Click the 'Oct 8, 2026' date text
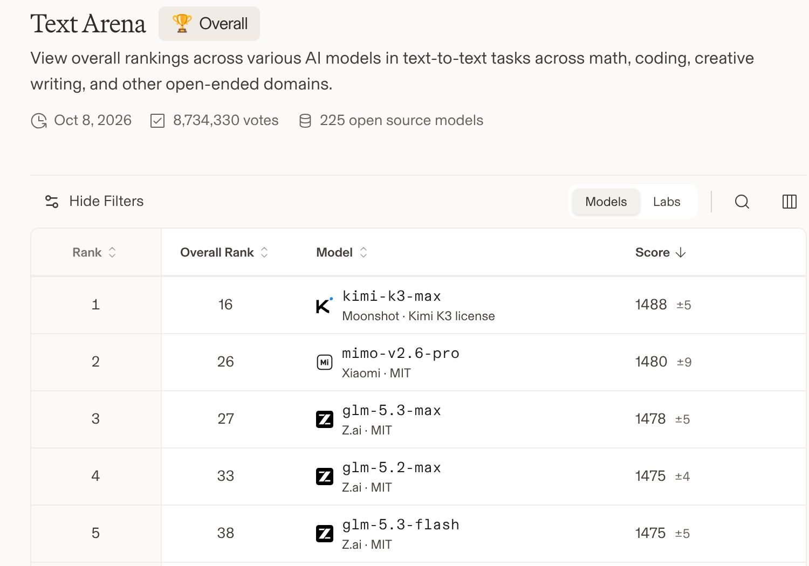The width and height of the screenshot is (809, 566). [93, 120]
